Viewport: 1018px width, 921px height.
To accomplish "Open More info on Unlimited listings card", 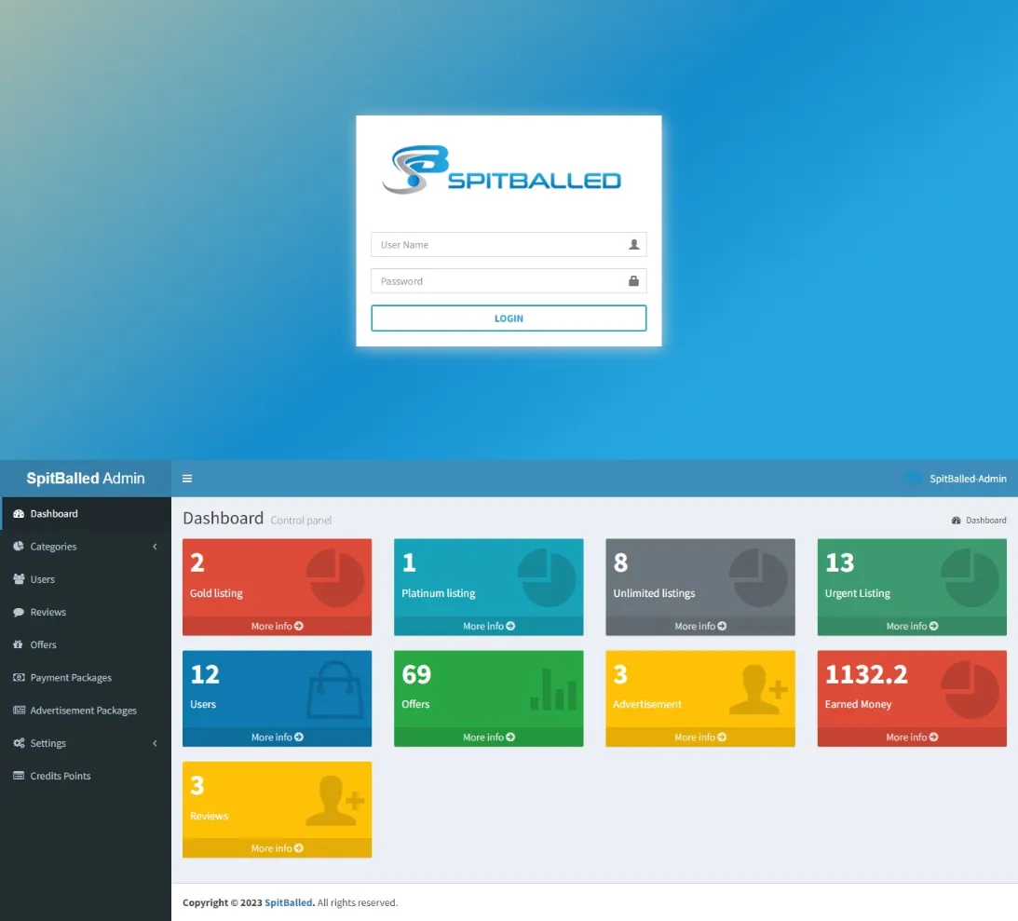I will (x=700, y=627).
